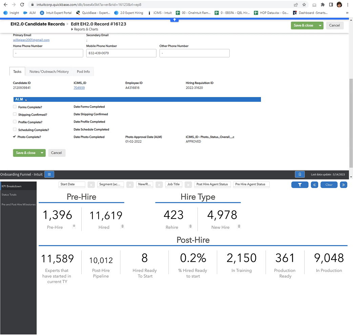Click page vertical scrollbar
Image resolution: width=353 pixels, height=336 pixels.
coord(351,123)
